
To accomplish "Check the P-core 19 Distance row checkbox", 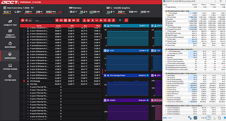I will (24, 78).
